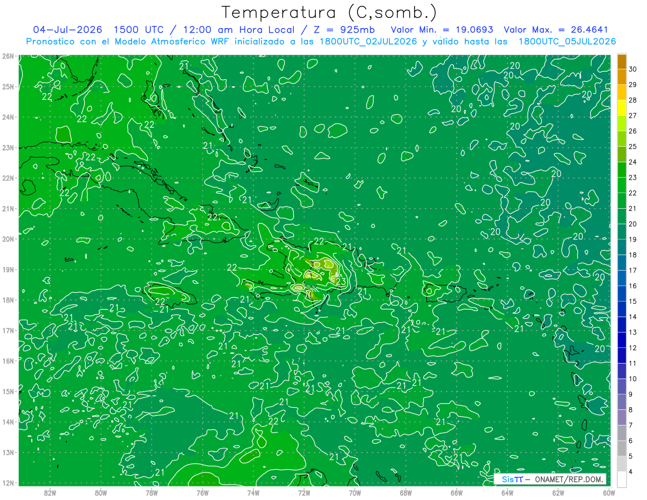Click latitude axis label '20N'
Screen dimensions: 647x500
pos(8,239)
